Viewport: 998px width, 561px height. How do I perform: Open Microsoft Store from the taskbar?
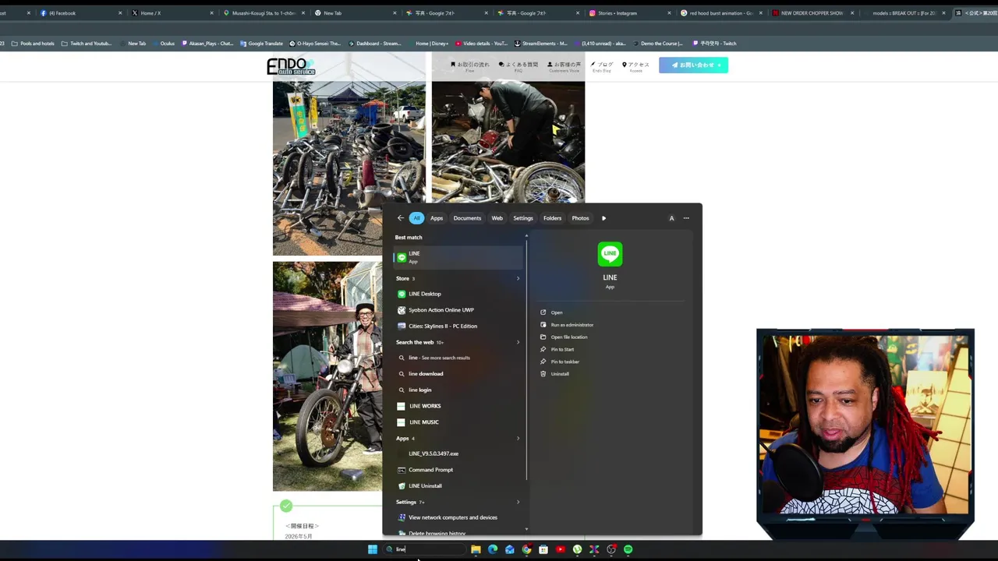[543, 549]
